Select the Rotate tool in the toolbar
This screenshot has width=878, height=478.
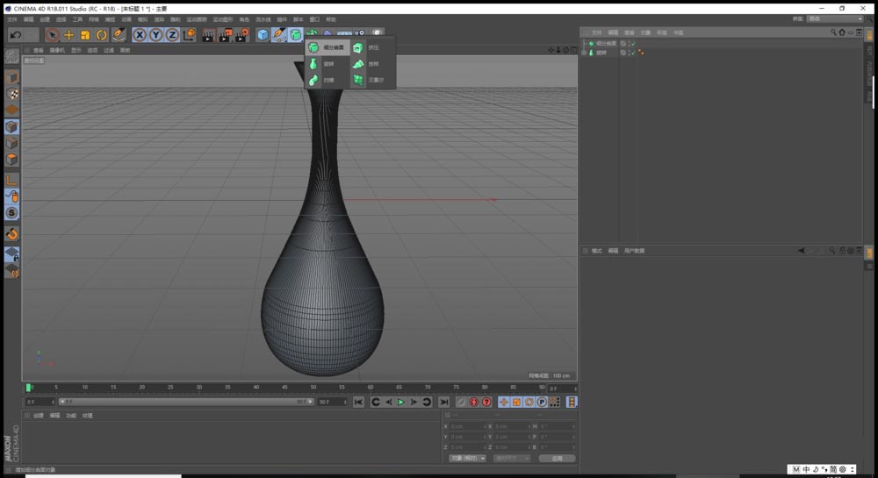101,35
